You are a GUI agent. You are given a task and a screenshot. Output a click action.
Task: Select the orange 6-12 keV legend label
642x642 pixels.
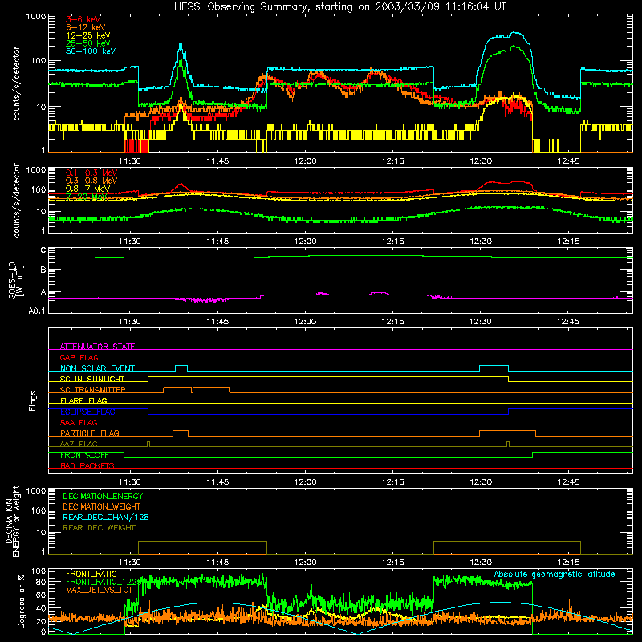86,27
